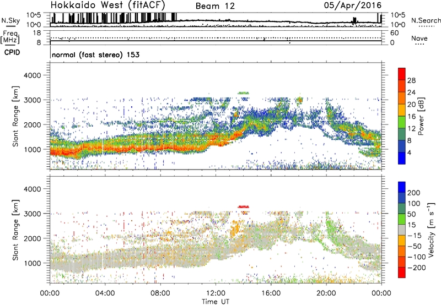Pick the dark blue bottom segment of Power colorbar
441x305 pixels.
point(402,158)
